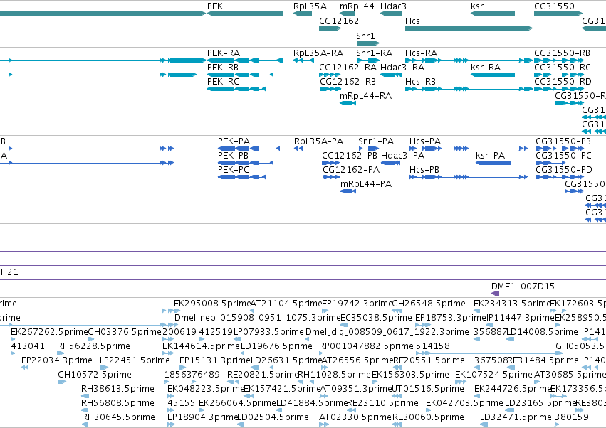Viewport: 606px width, 428px height.
Task: Select CG31550-PD protein feature
Action: pos(560,177)
